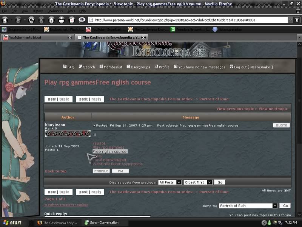Log out of the Necrosnake account
The width and height of the screenshot is (302, 227).
tap(251, 67)
